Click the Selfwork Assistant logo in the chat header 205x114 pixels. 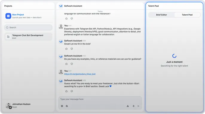pyautogui.click(x=61, y=6)
